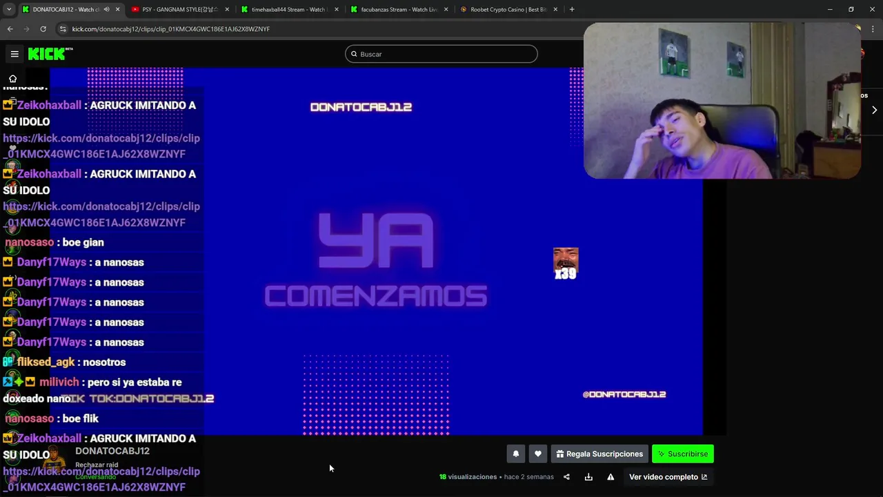Close the Roobet Crypto Casino tab
The width and height of the screenshot is (883, 497).
(555, 10)
